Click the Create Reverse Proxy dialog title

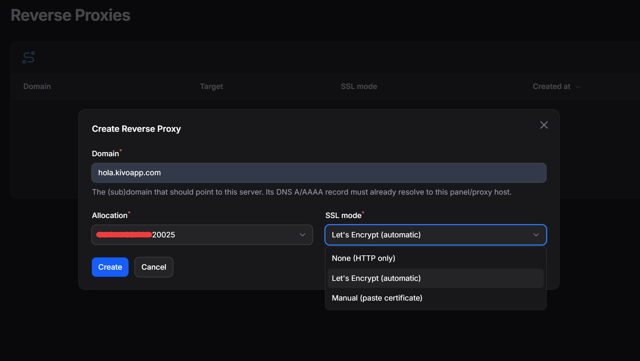[136, 129]
